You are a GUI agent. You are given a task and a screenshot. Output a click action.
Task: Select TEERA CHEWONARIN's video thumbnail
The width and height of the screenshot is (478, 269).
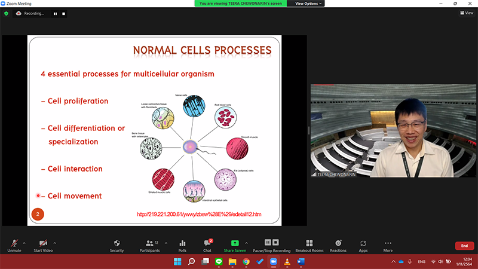pyautogui.click(x=393, y=131)
